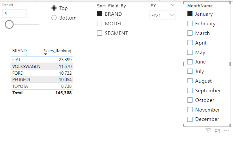Tick the December month checkbox
This screenshot has height=142, width=233.
tap(190, 119)
